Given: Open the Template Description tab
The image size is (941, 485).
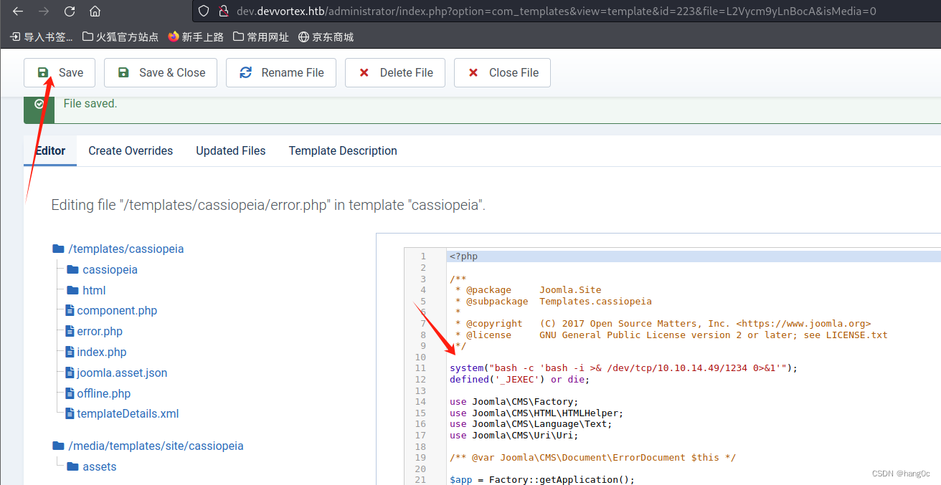Looking at the screenshot, I should 343,150.
